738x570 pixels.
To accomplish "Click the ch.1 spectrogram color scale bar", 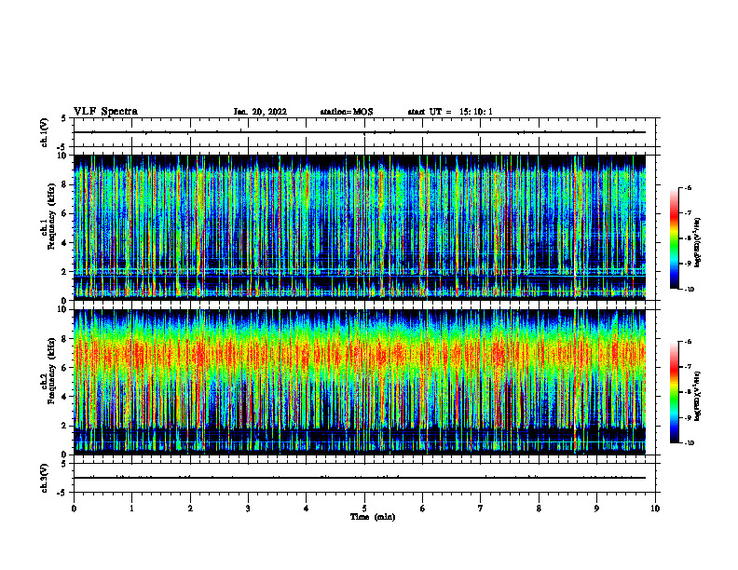I will click(674, 238).
